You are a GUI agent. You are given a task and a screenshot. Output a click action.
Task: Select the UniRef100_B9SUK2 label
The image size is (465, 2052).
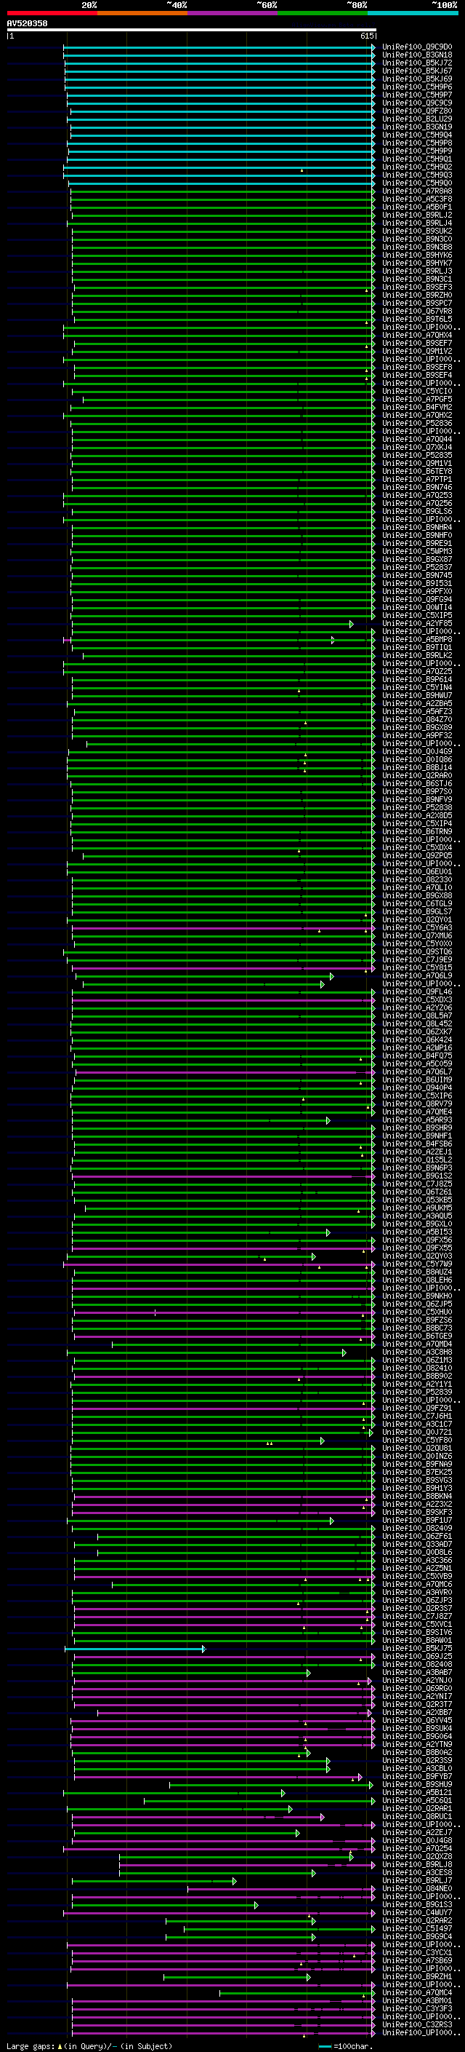click(x=417, y=231)
